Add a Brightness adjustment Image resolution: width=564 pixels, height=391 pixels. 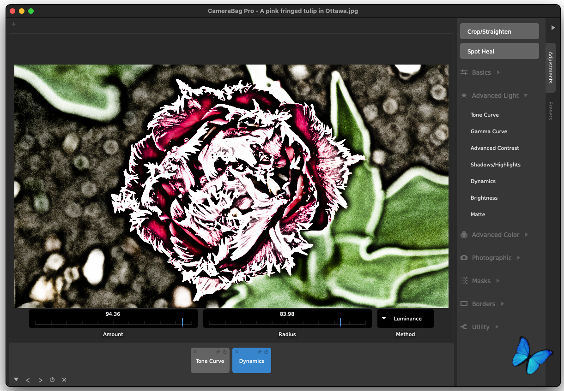[x=484, y=198]
